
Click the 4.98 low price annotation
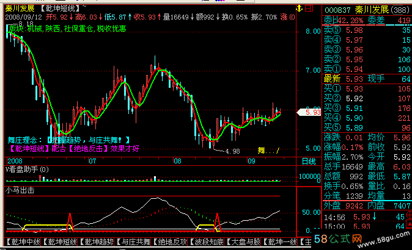[x=232, y=151]
